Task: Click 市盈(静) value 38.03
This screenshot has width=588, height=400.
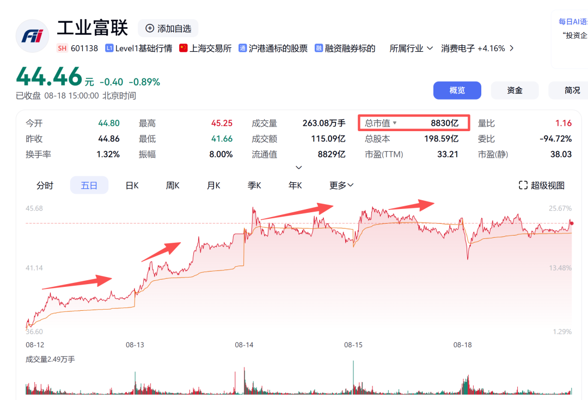Action: (561, 154)
